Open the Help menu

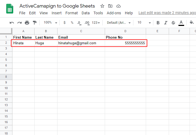129,13
